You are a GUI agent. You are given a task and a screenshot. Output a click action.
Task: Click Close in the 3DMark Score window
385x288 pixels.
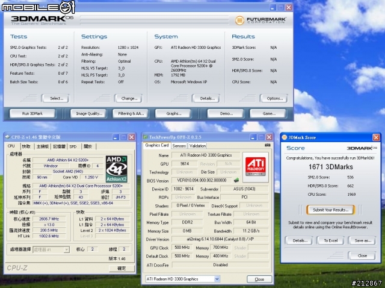click(362, 255)
